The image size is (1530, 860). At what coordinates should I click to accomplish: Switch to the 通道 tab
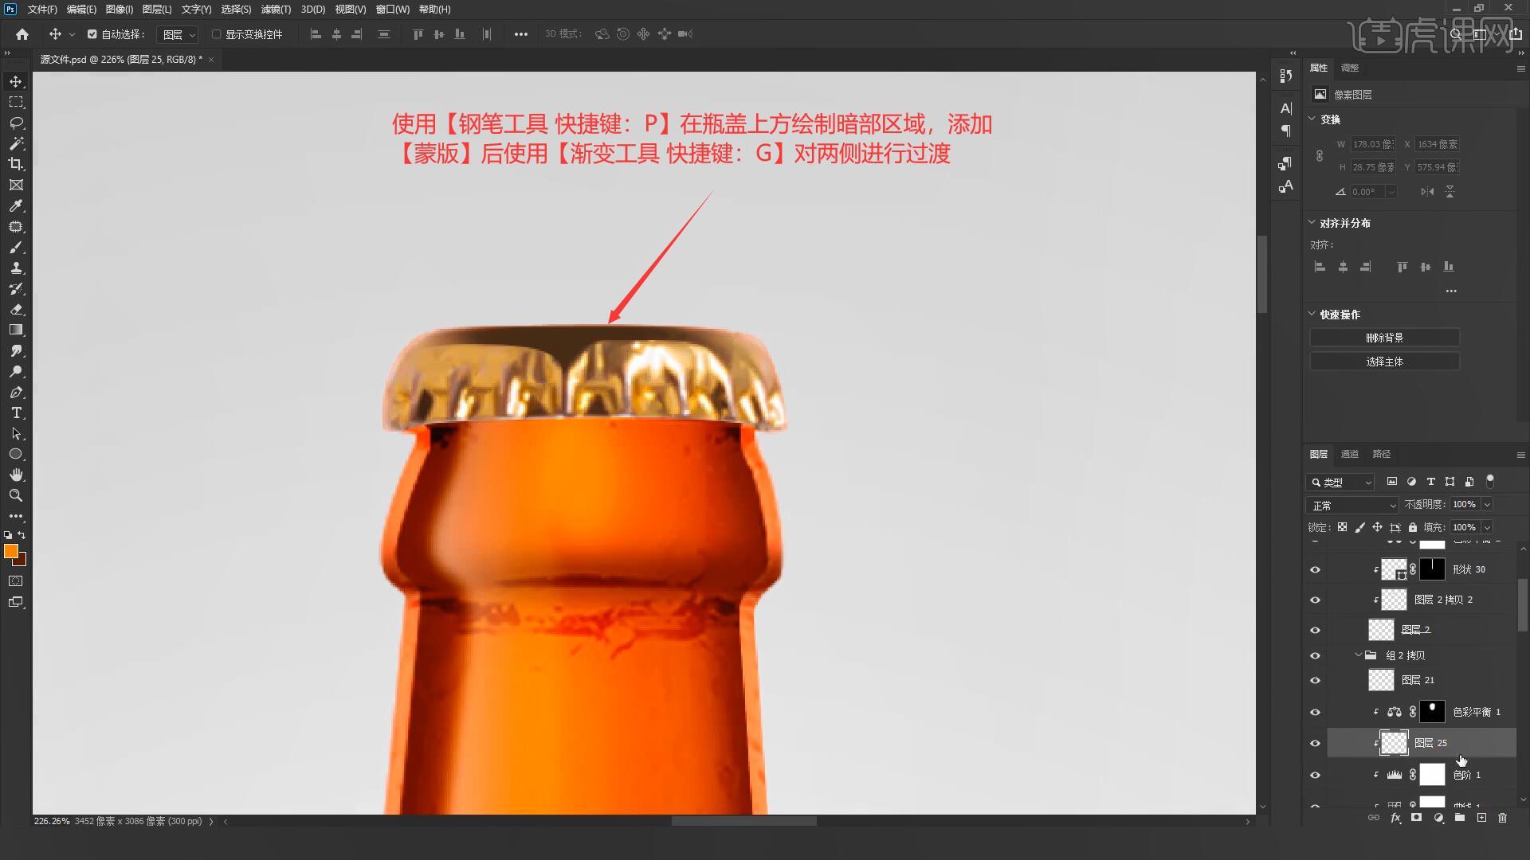(x=1349, y=454)
